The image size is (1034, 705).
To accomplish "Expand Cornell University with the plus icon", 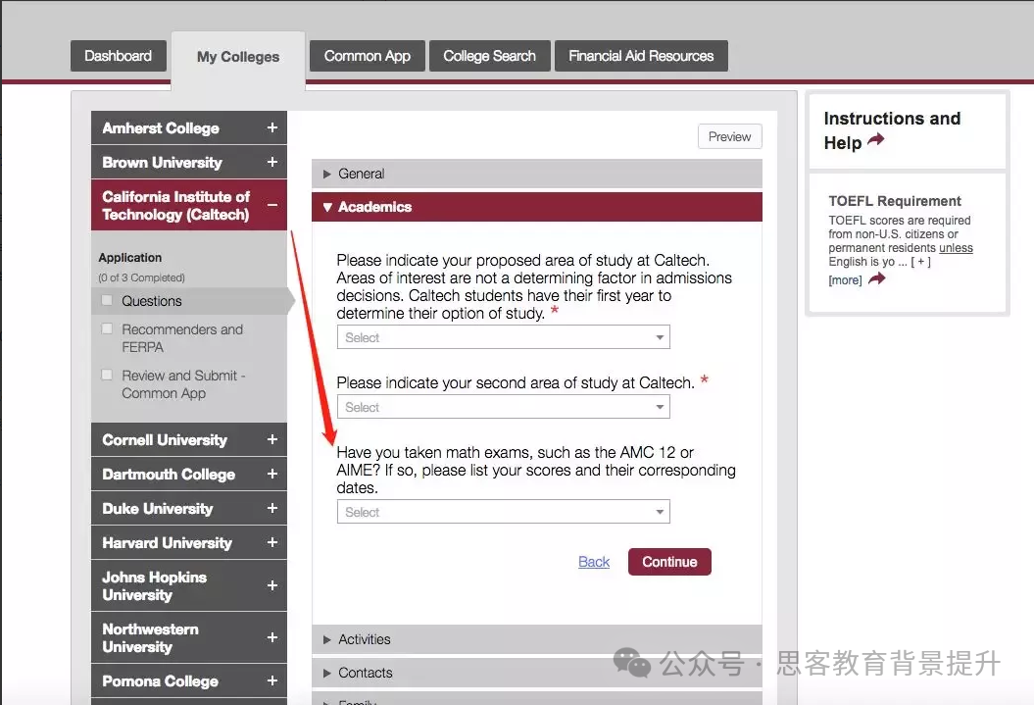I will (271, 439).
